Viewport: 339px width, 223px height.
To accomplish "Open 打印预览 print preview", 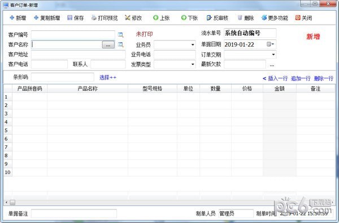I will click(105, 18).
